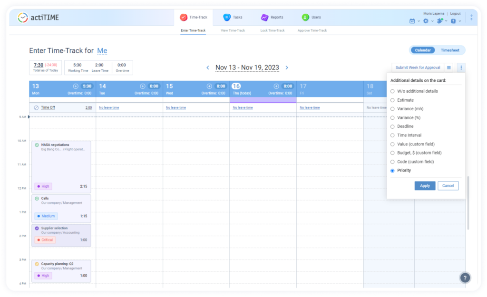Click the three-dot card options icon
The height and width of the screenshot is (297, 487).
coord(461,67)
